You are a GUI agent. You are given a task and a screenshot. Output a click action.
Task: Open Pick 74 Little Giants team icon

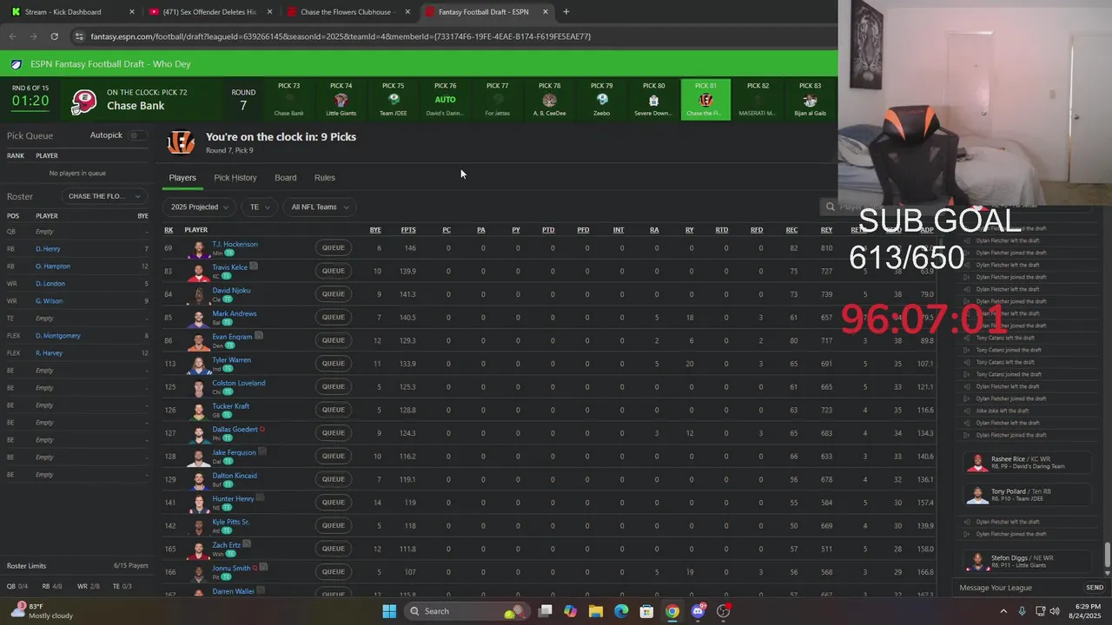click(341, 100)
